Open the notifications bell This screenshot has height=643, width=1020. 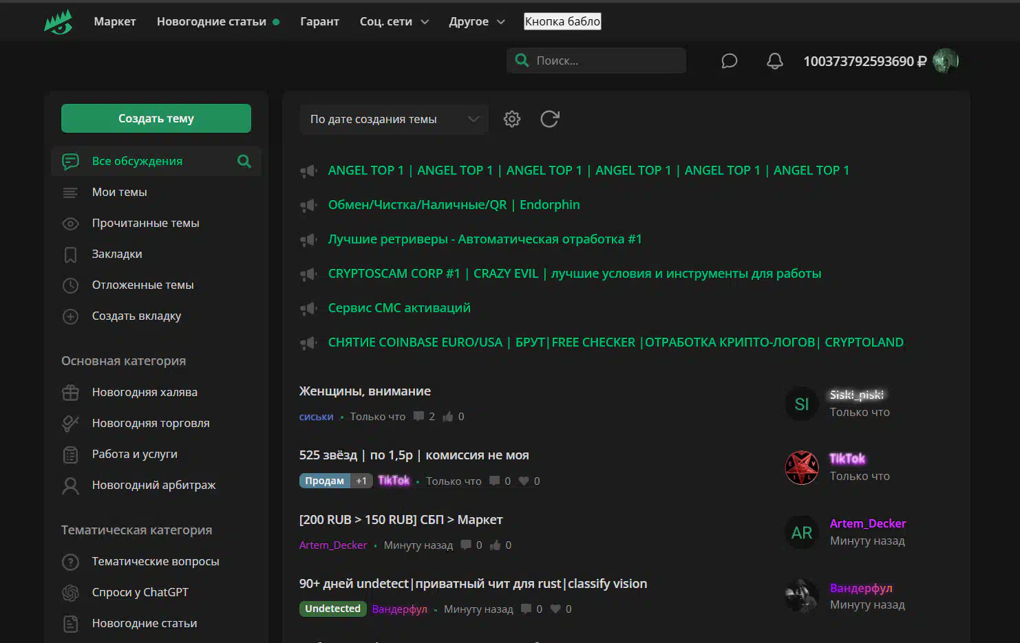pyautogui.click(x=774, y=61)
